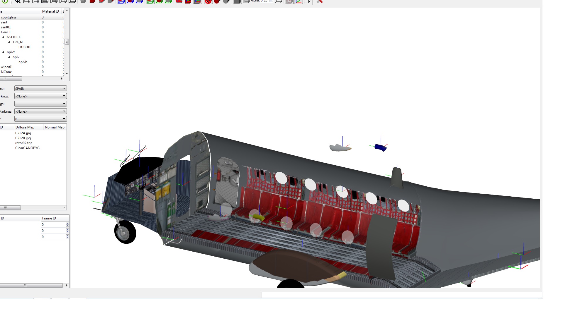Click the node list horizontal scrollbar thumb

[11, 79]
